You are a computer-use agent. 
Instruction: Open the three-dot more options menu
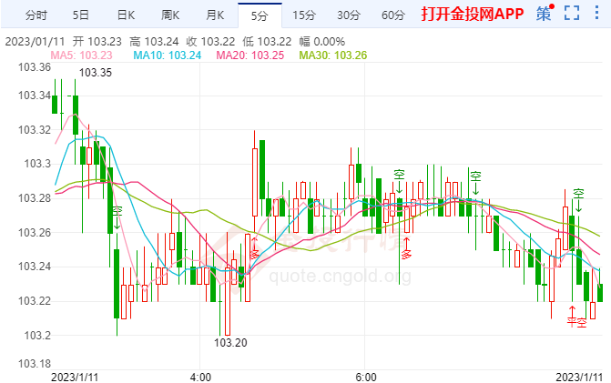(x=596, y=13)
